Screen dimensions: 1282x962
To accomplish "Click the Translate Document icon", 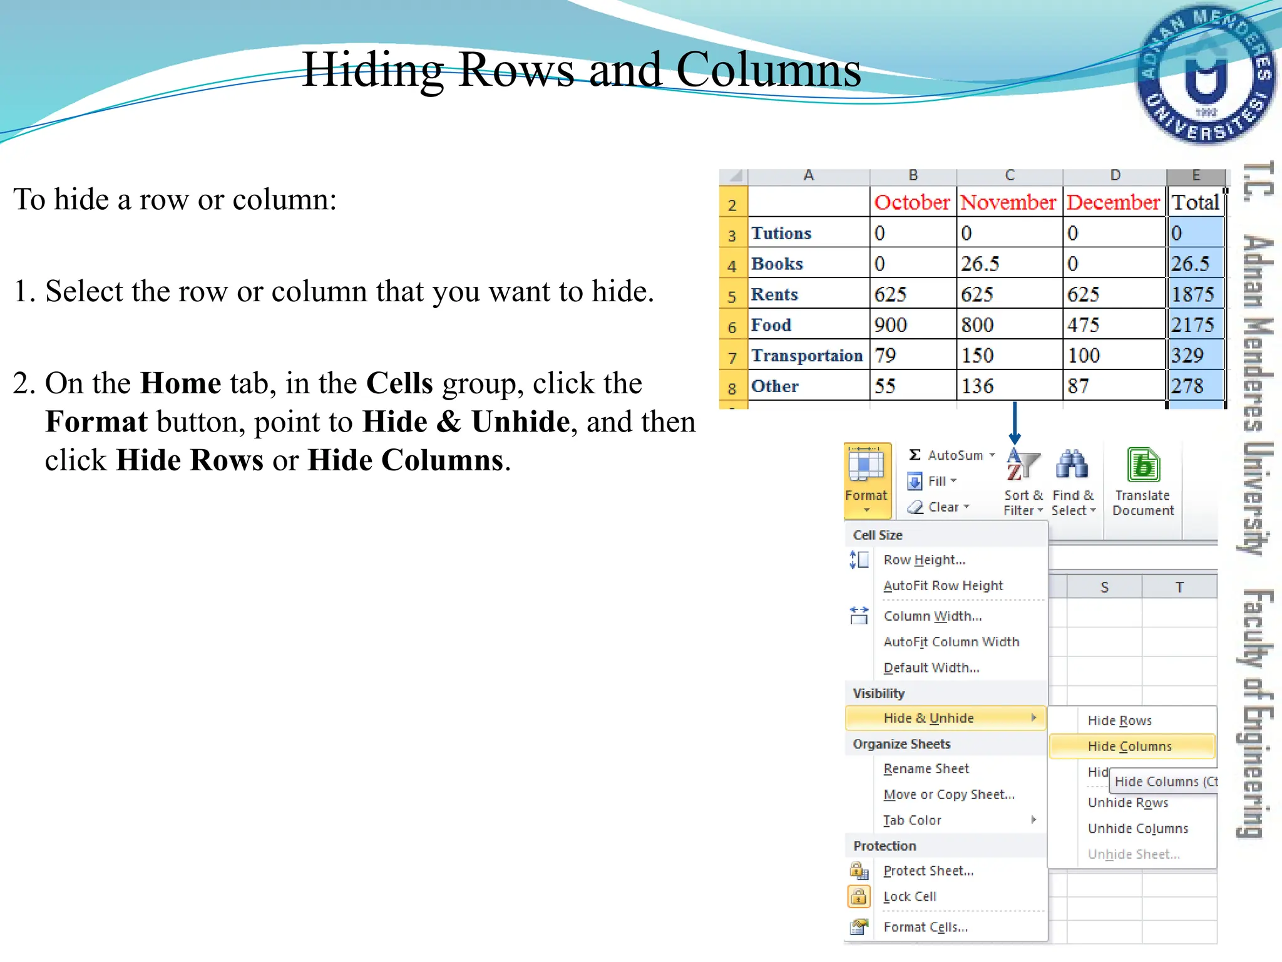I will tap(1143, 465).
